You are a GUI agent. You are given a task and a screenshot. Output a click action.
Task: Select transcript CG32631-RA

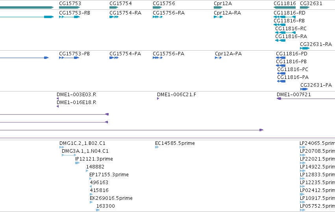click(305, 48)
